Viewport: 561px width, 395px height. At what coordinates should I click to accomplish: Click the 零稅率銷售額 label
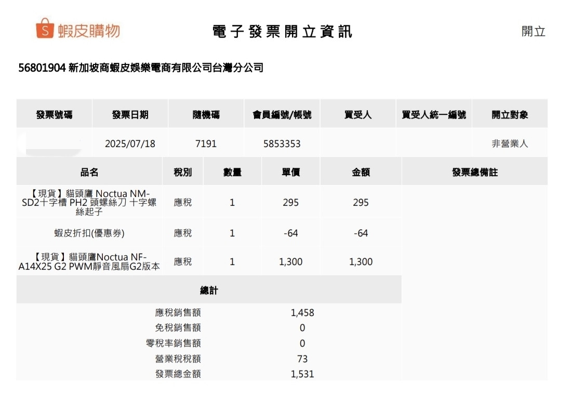coord(173,343)
